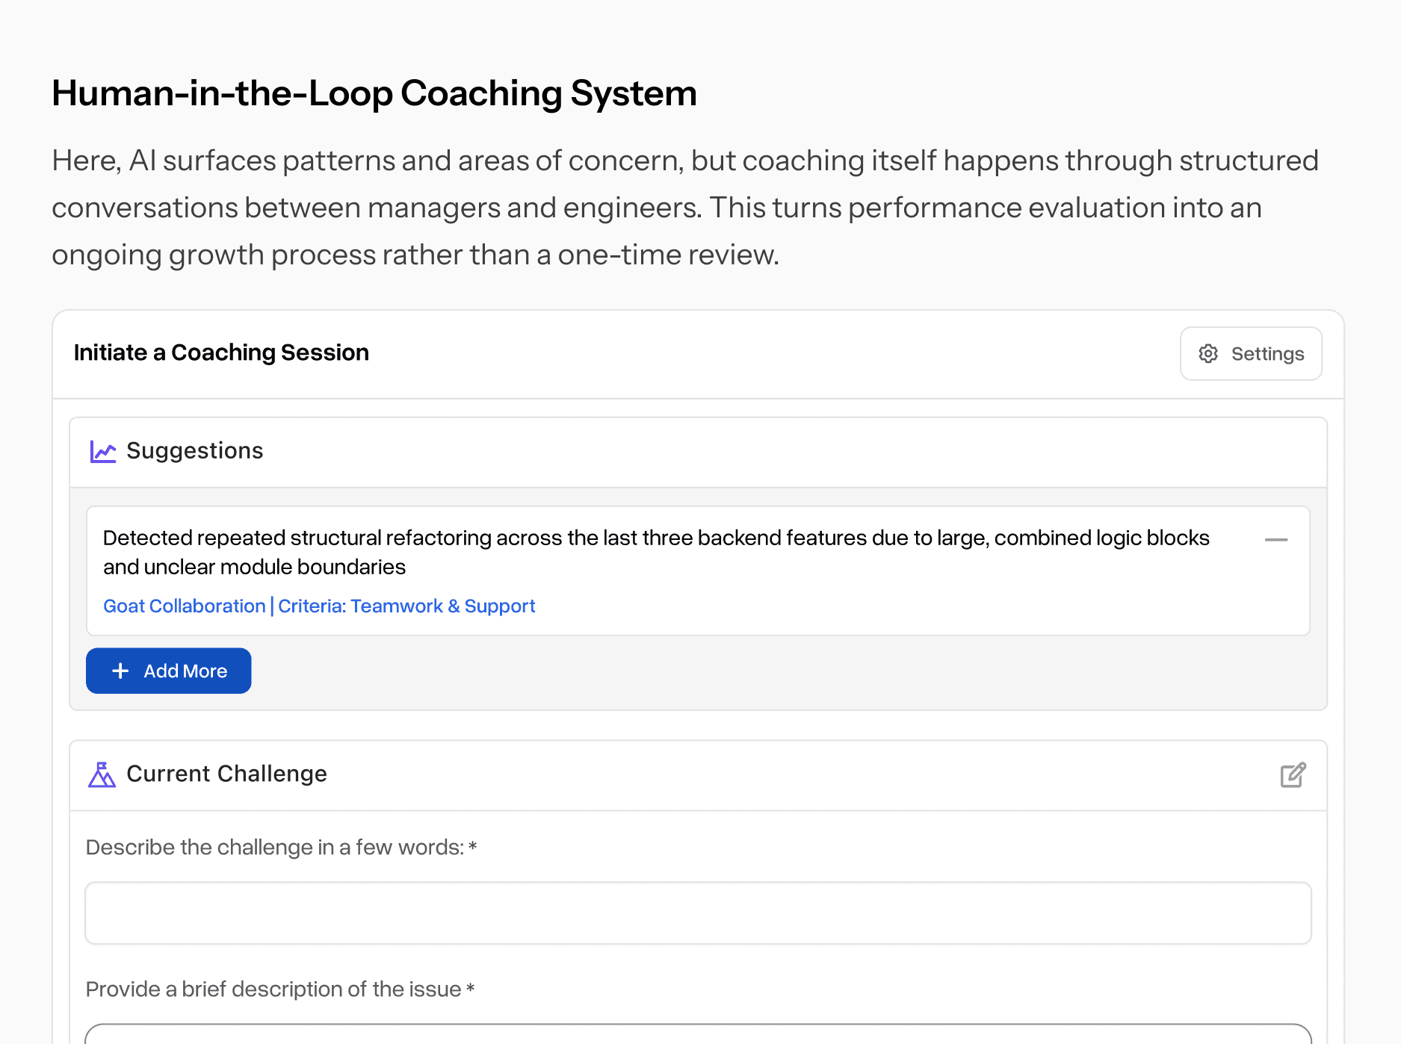Viewport: 1401px width, 1044px height.
Task: Click the "Provide a brief description" label
Action: point(279,989)
